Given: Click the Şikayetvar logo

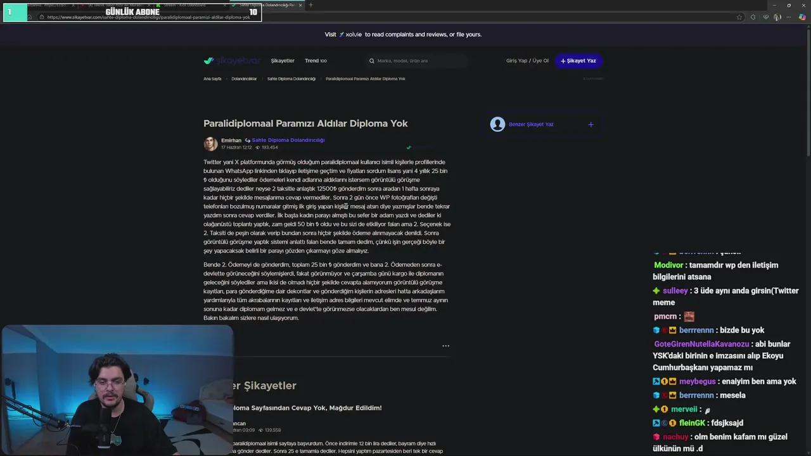Looking at the screenshot, I should [x=232, y=61].
